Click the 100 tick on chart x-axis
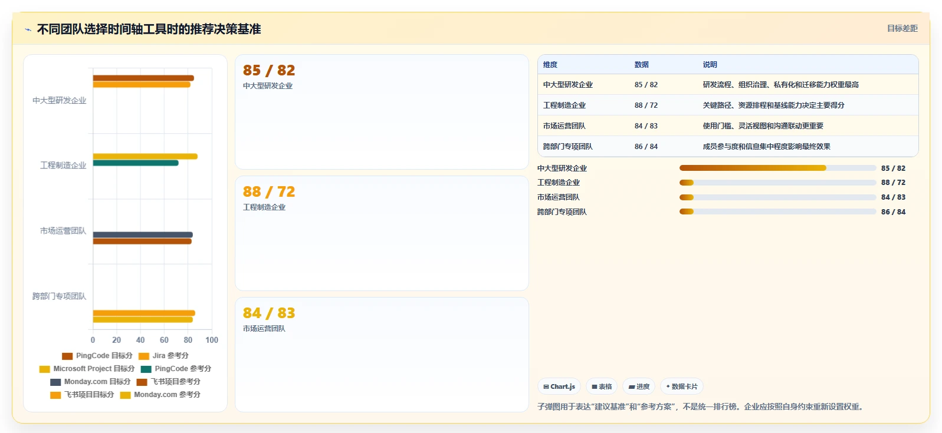The image size is (942, 433). 212,340
